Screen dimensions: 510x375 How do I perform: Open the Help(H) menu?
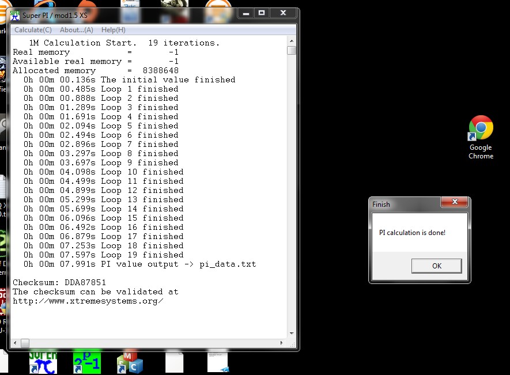(113, 29)
